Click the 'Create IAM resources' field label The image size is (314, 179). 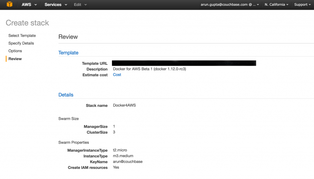point(88,168)
